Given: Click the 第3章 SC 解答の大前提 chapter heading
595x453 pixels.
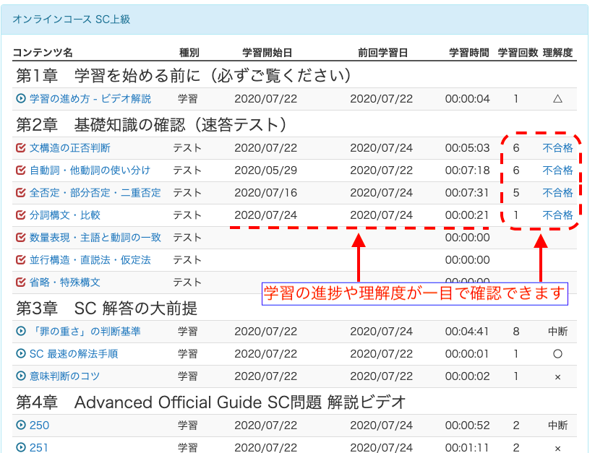Looking at the screenshot, I should point(106,309).
